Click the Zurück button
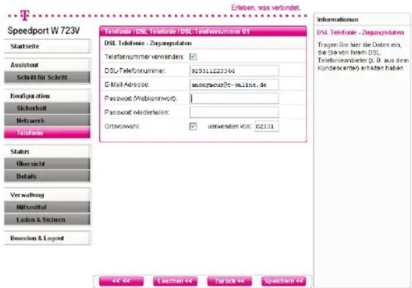 pyautogui.click(x=230, y=281)
